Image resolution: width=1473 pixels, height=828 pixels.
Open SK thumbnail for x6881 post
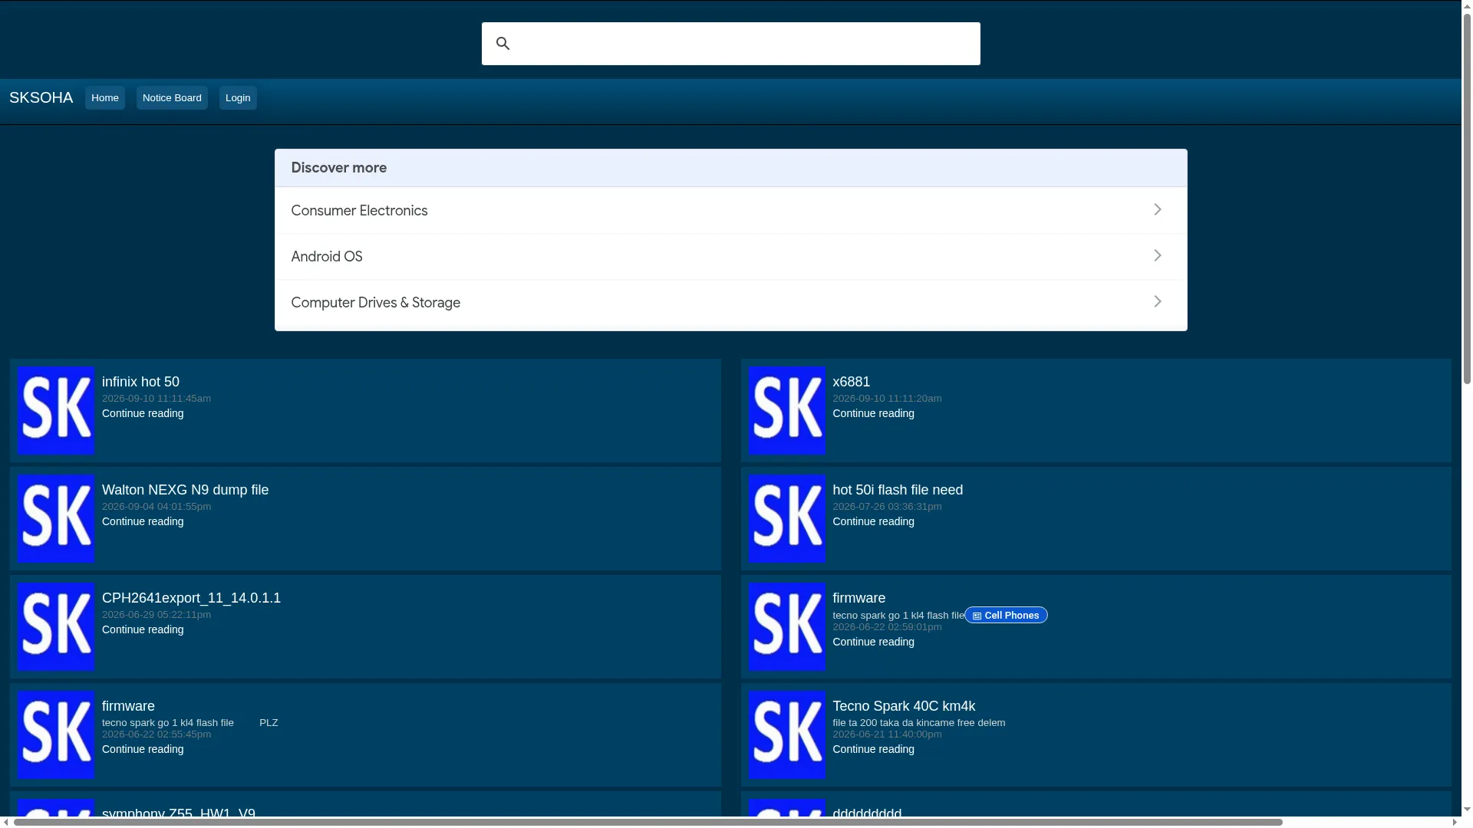(786, 410)
